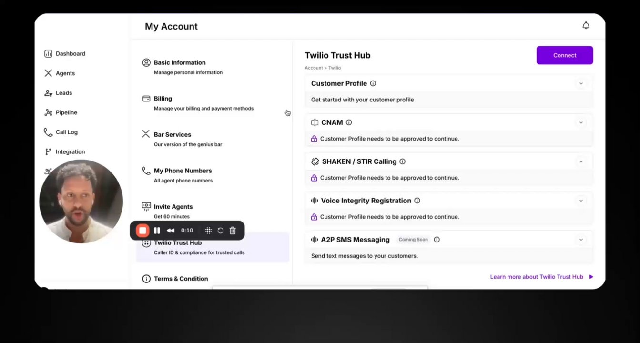Rewind the recording
The image size is (640, 343).
tap(171, 231)
